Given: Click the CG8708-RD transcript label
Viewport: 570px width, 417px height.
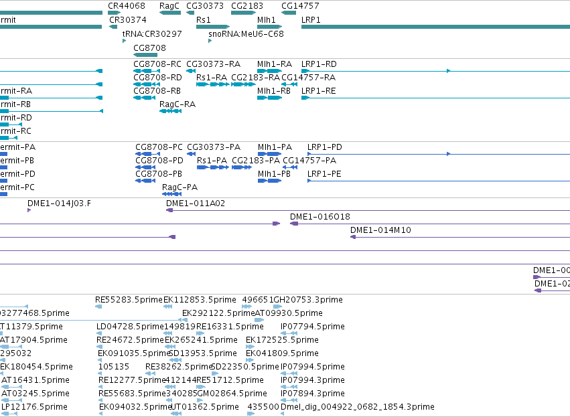Looking at the screenshot, I should 158,78.
